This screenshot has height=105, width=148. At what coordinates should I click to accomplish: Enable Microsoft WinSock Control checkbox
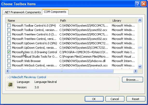click(x=9, y=65)
